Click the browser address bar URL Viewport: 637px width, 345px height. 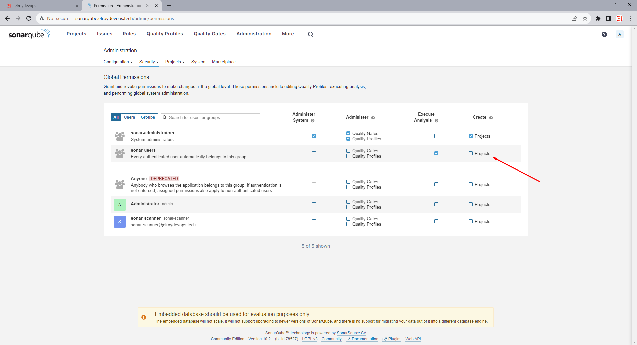coord(124,18)
